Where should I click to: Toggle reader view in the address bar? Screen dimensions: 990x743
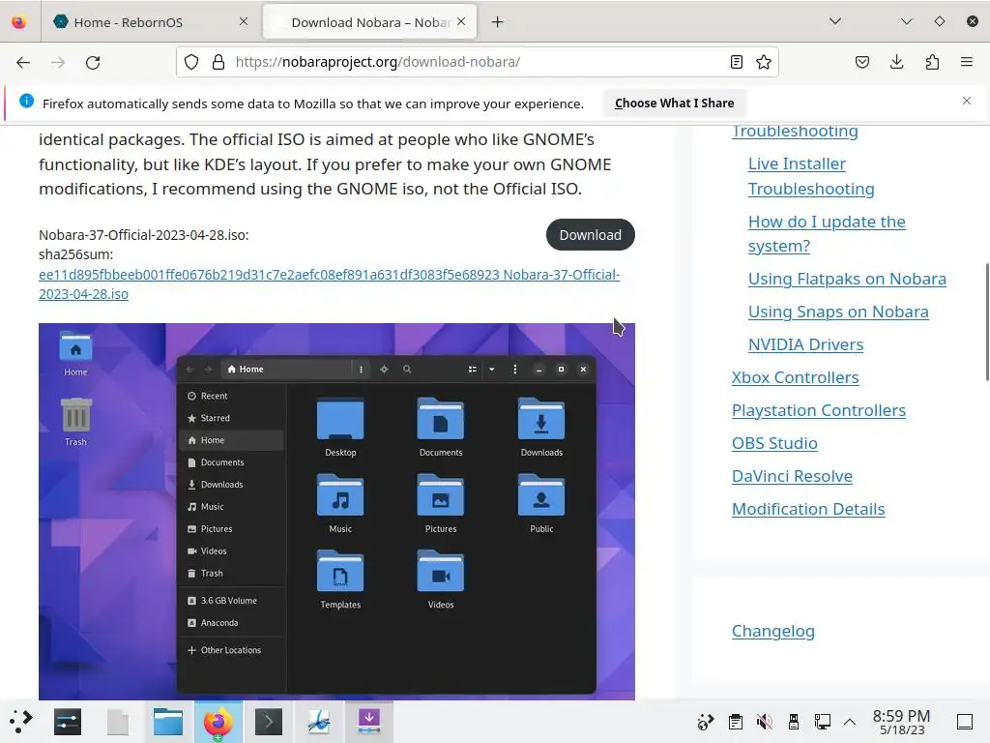pos(736,62)
